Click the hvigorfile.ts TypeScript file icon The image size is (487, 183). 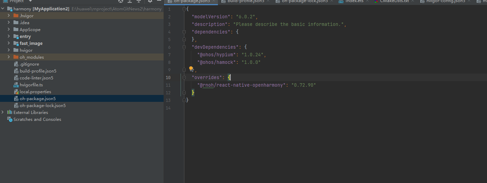pos(16,85)
